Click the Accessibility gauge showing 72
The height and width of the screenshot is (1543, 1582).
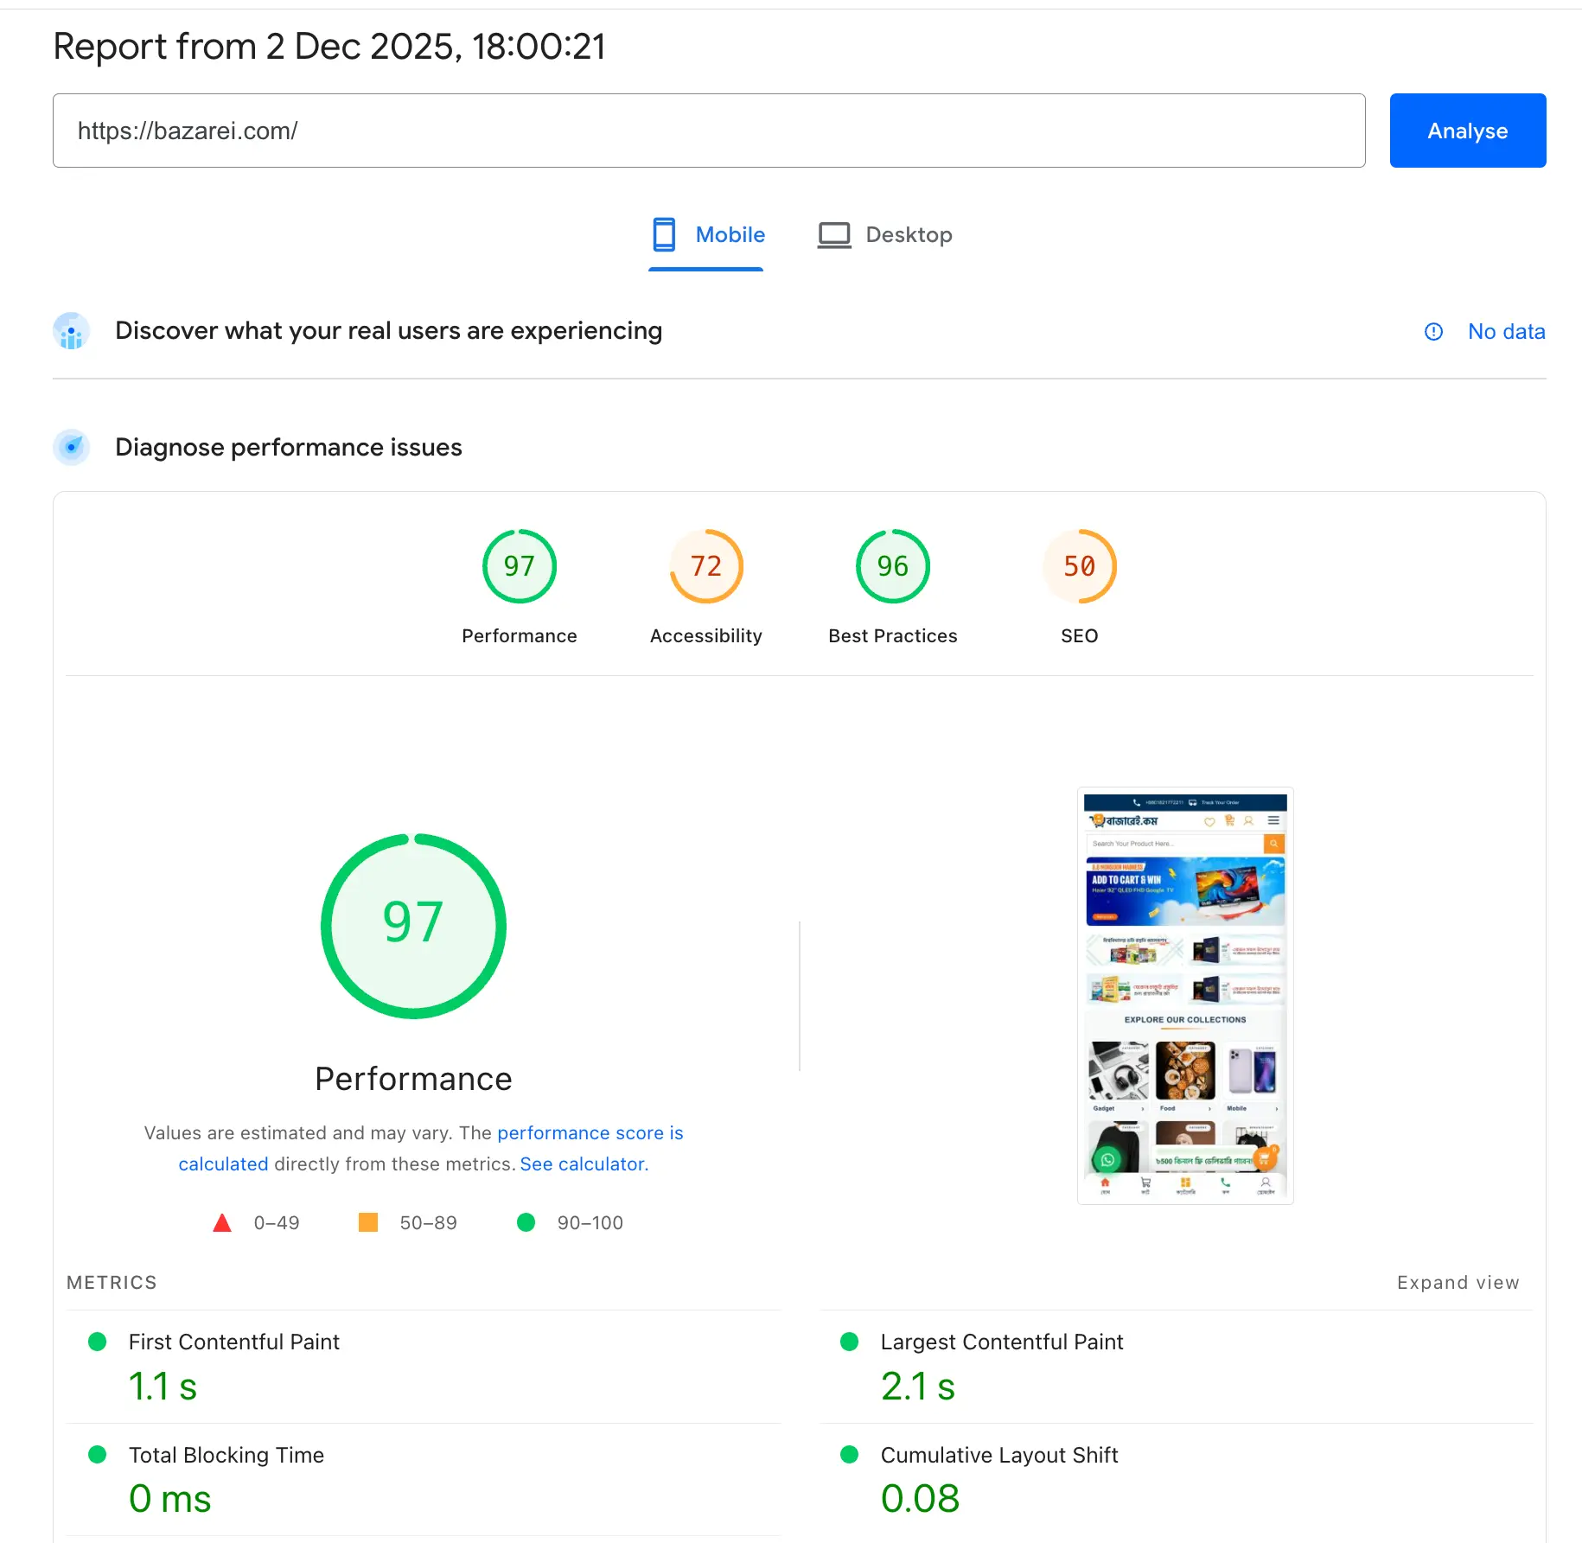[x=705, y=566]
